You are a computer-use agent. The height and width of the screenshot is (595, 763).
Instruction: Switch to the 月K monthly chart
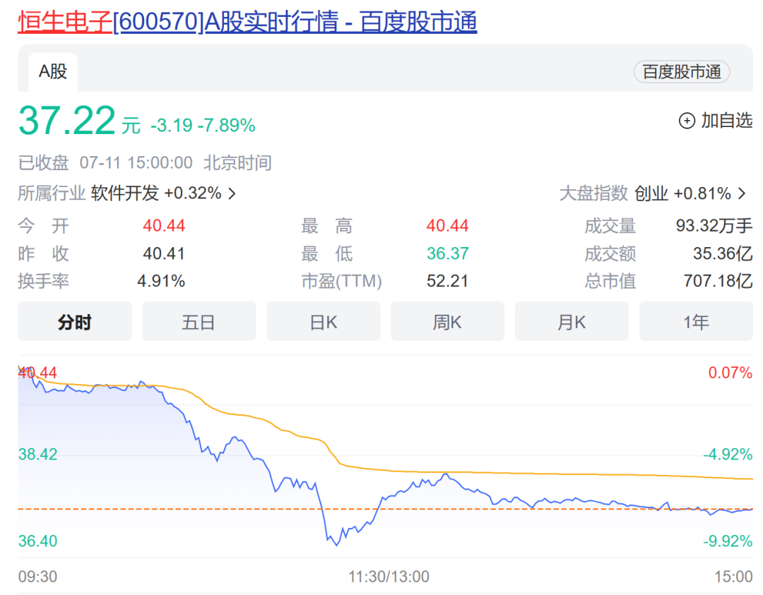572,321
